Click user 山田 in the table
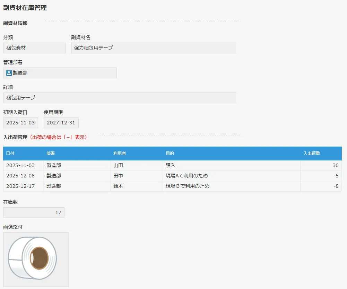The height and width of the screenshot is (289, 347). (118, 165)
